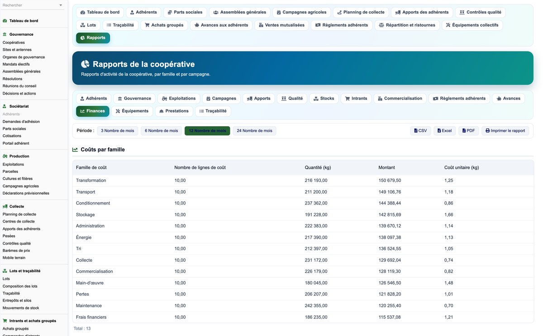The width and height of the screenshot is (543, 336).
Task: Set period to 3 Nombre de mois
Action: (x=118, y=131)
